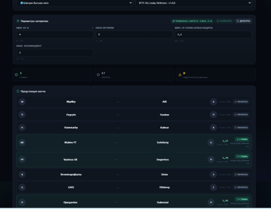Click the ПРОПУСК badge on Brommapojkarna–Sirius row

pyautogui.click(x=241, y=174)
